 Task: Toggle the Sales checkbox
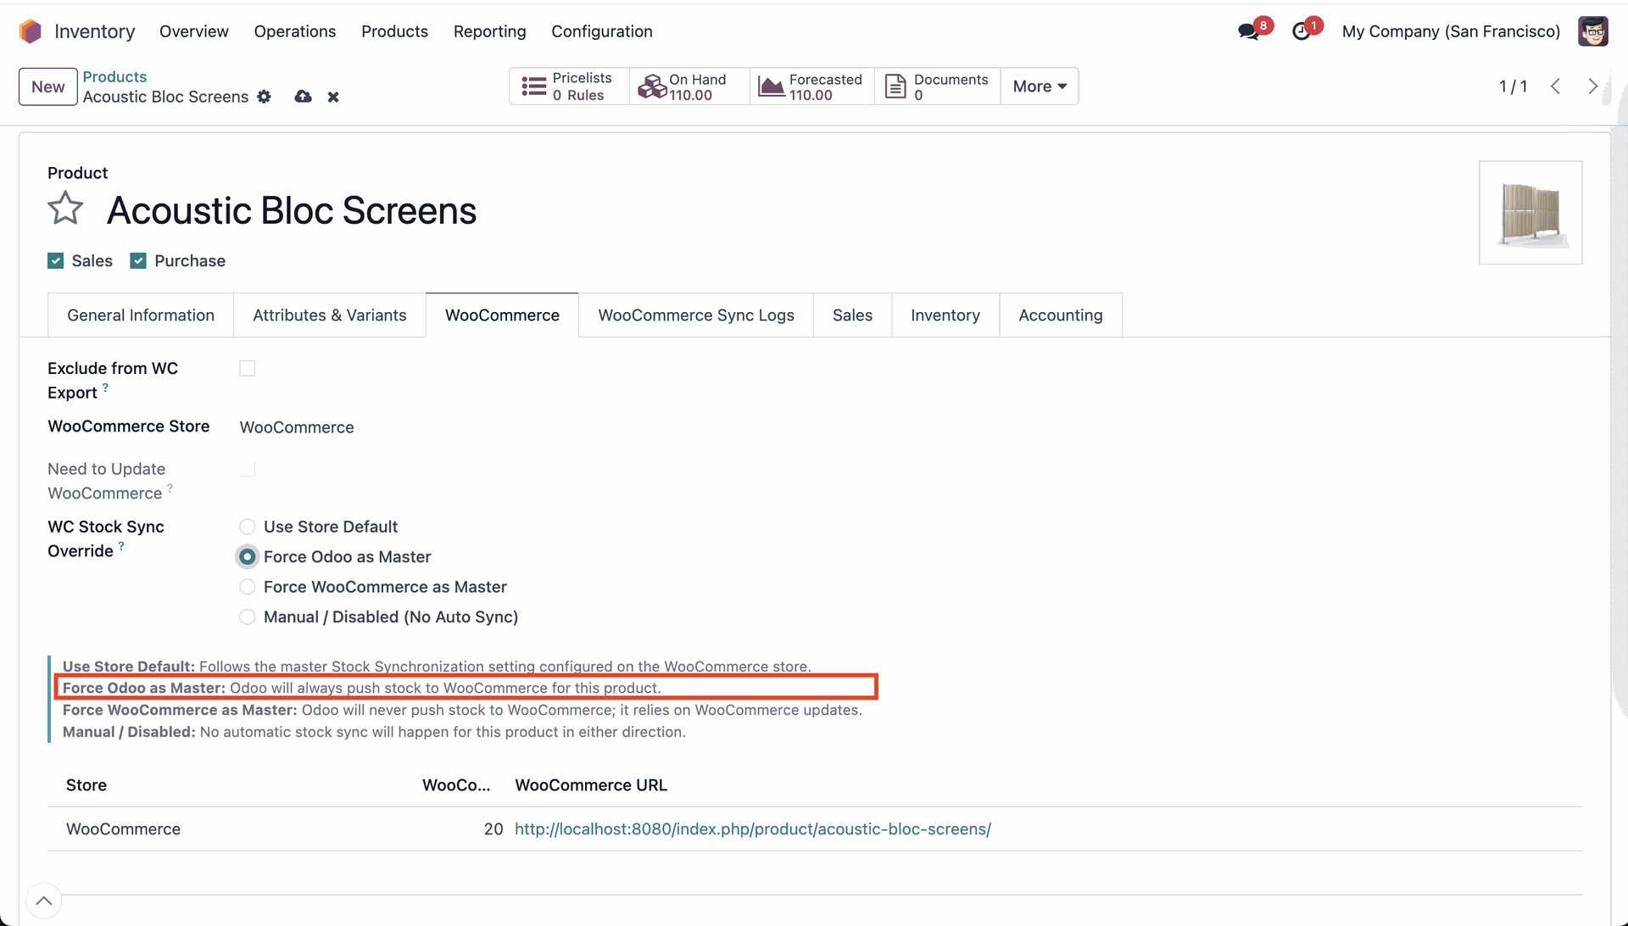click(x=56, y=261)
